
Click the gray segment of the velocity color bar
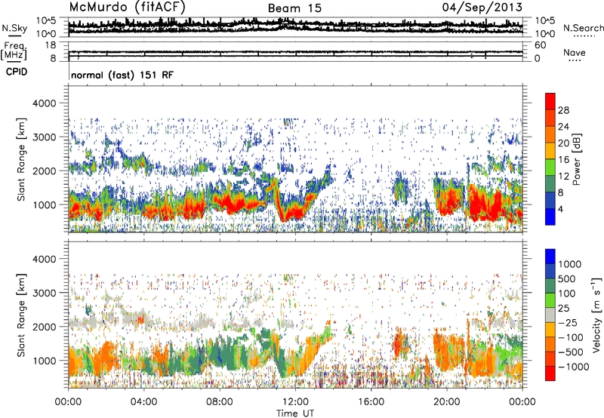(x=550, y=315)
